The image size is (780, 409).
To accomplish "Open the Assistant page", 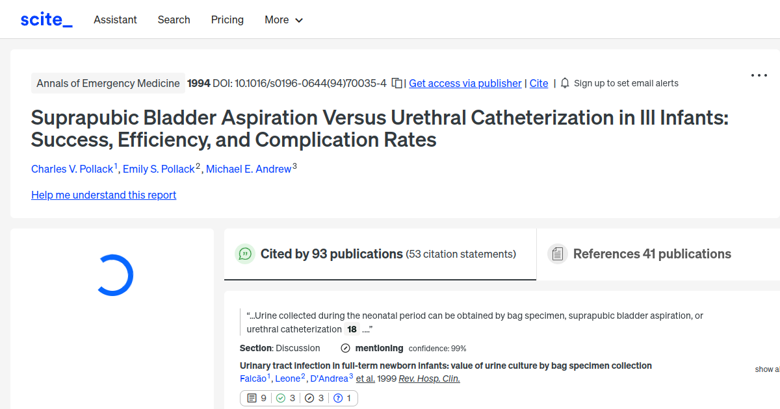I will click(x=115, y=19).
